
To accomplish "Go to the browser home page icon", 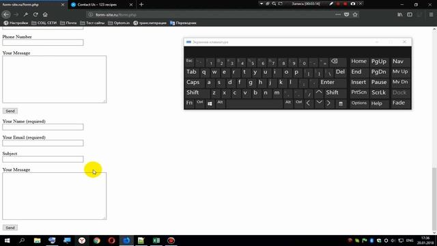I will point(45,14).
